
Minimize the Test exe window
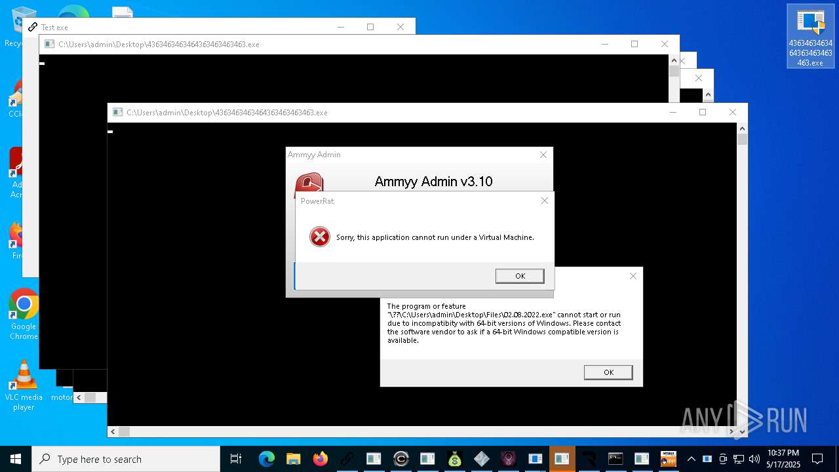341,27
